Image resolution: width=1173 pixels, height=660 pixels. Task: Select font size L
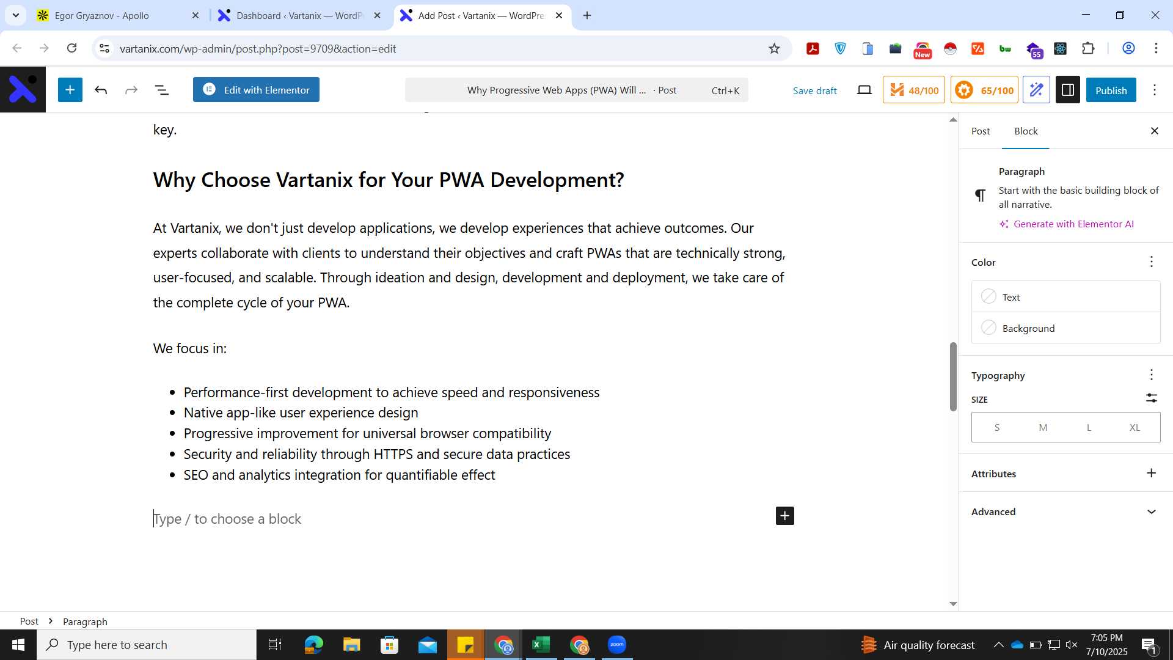tap(1089, 428)
